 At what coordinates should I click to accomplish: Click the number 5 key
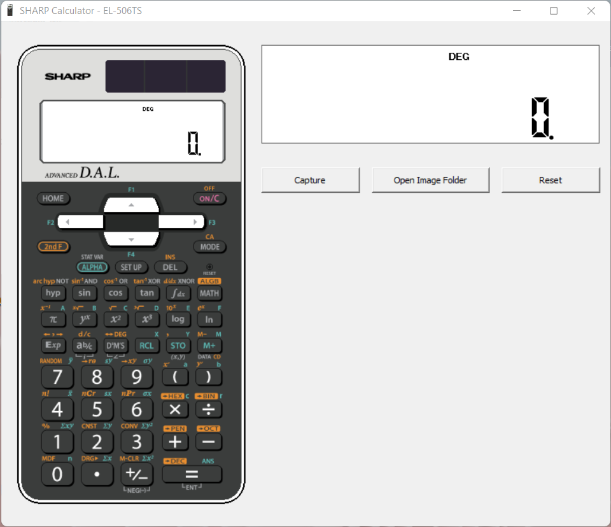pos(97,410)
